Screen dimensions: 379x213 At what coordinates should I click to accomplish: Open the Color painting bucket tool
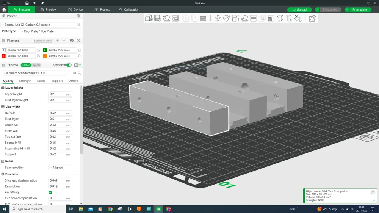pos(298,18)
